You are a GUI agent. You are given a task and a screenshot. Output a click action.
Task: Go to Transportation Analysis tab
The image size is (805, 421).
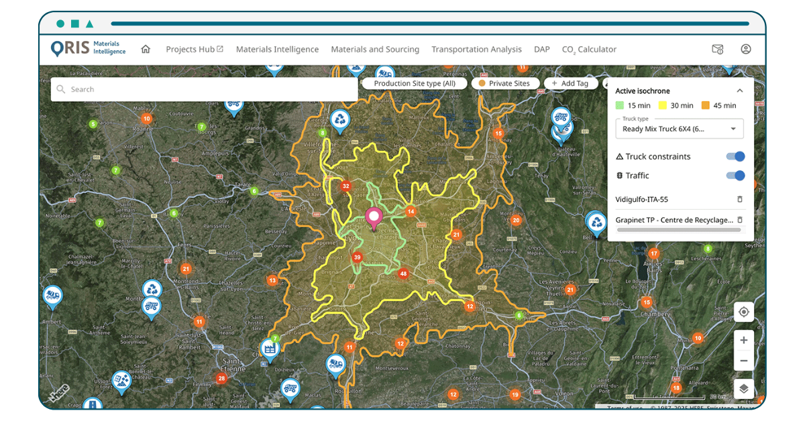[x=476, y=49]
